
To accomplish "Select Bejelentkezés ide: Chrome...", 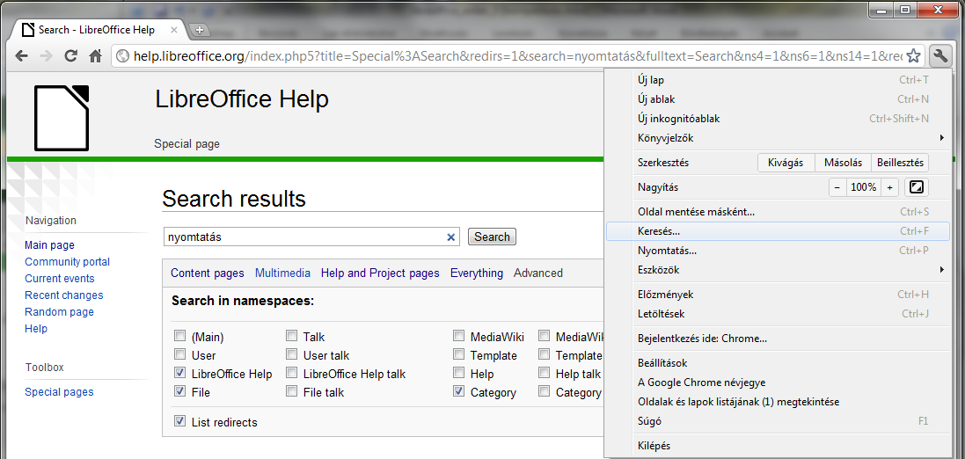I will (x=778, y=339).
